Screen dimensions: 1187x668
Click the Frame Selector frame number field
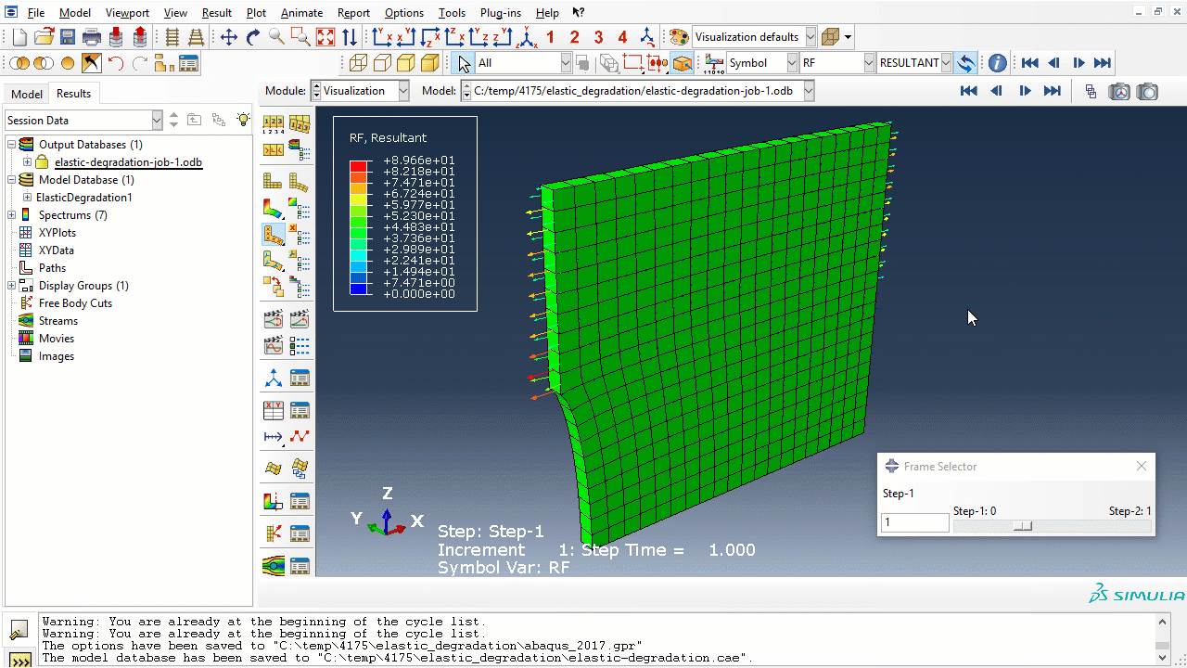click(x=915, y=523)
